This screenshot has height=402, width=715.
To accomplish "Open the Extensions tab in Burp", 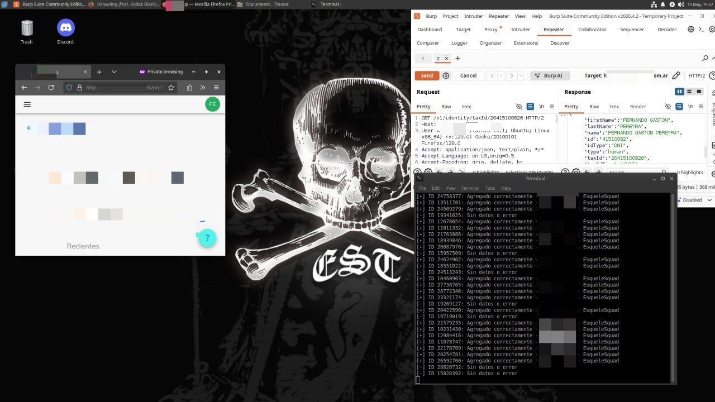I will pos(526,43).
